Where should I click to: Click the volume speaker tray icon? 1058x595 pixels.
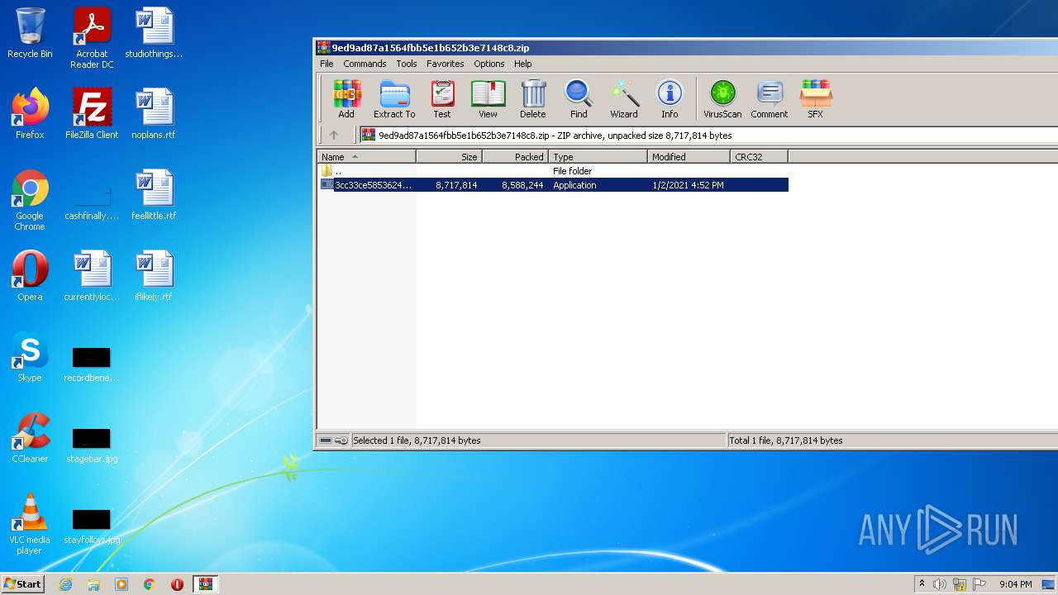940,584
